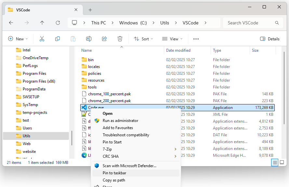Choose Open in context menu

tap(136, 114)
